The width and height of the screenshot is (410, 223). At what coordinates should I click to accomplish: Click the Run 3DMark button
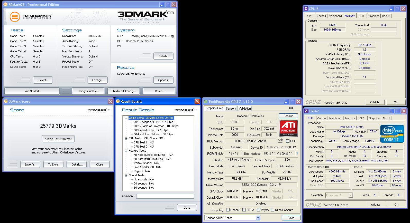point(32,91)
